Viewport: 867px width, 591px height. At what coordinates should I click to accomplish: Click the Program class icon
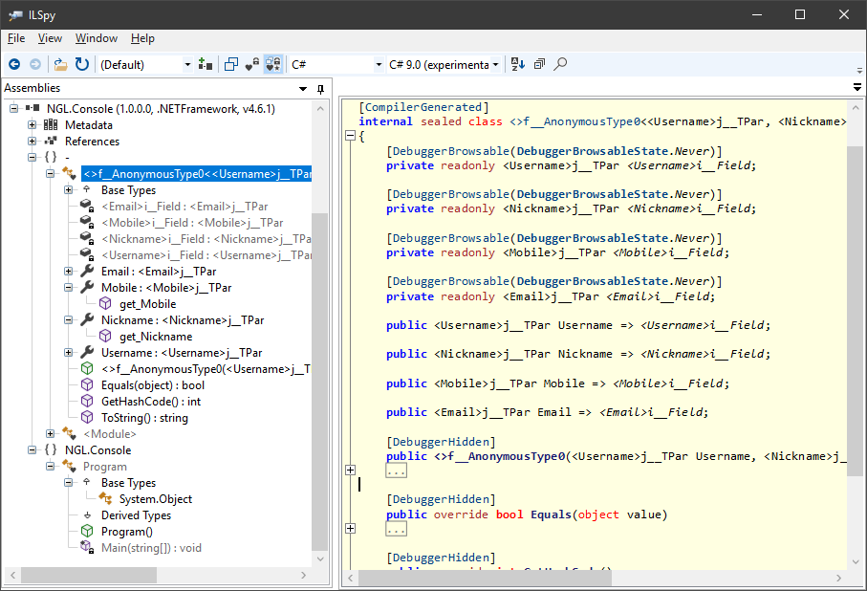point(69,467)
